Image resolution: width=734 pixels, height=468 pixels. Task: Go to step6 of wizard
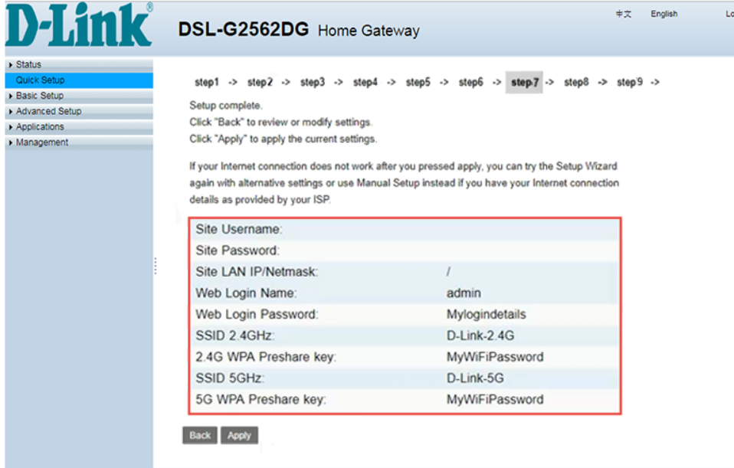(470, 83)
